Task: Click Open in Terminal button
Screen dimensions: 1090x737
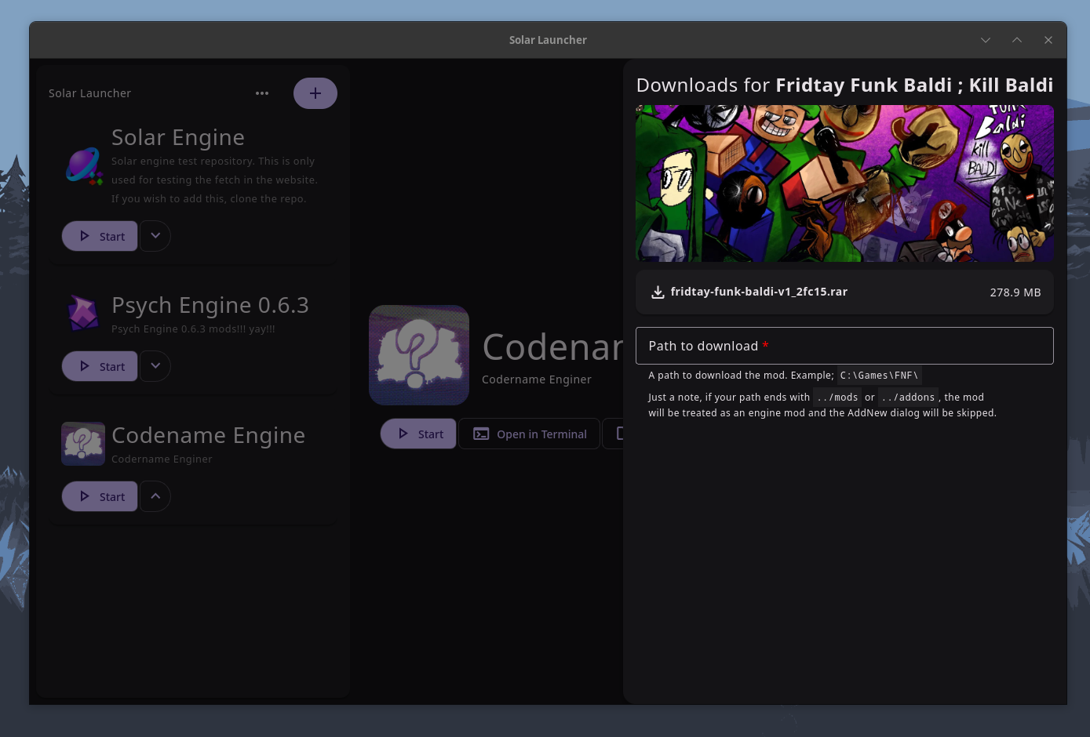Action: coord(529,434)
